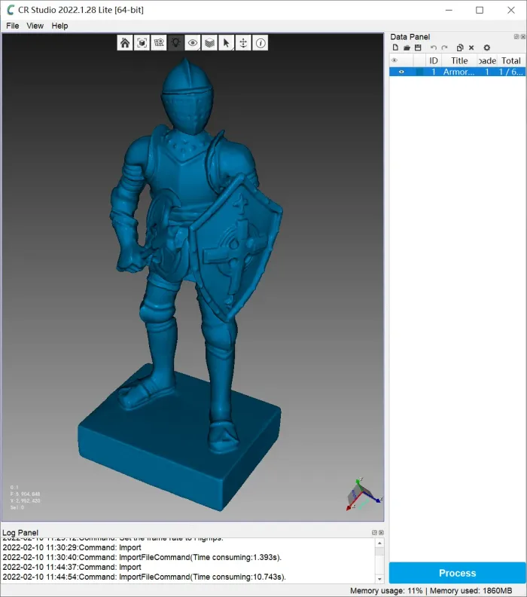Delete the selected data with the X icon
This screenshot has height=597, width=527.
coord(471,47)
